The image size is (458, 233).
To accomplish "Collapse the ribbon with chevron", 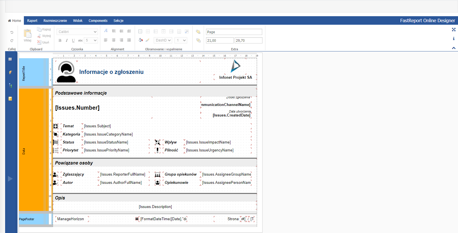I will tap(454, 48).
